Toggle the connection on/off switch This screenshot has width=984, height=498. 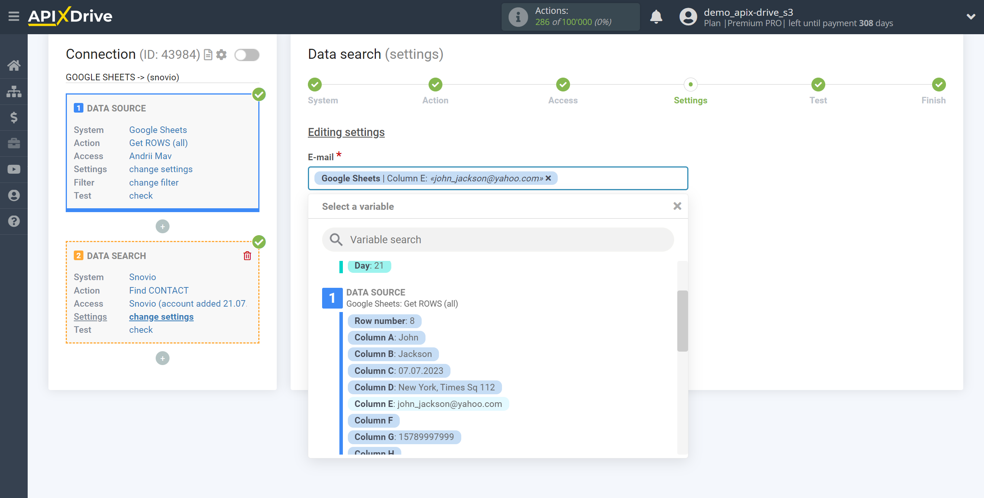(247, 55)
